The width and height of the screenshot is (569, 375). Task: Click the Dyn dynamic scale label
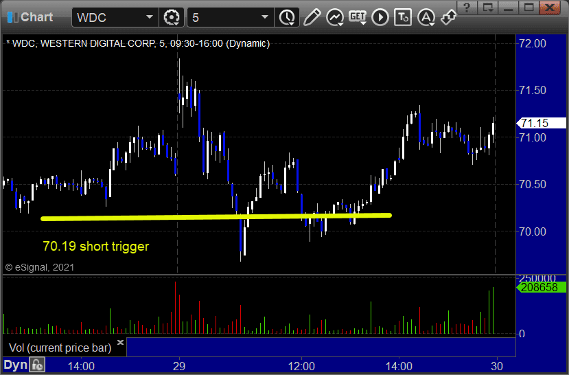click(15, 365)
